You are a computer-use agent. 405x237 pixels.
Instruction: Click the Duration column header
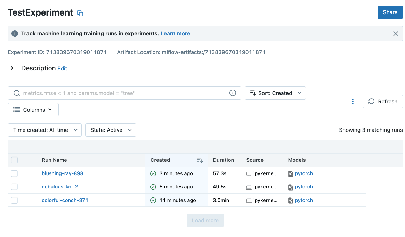pyautogui.click(x=224, y=160)
